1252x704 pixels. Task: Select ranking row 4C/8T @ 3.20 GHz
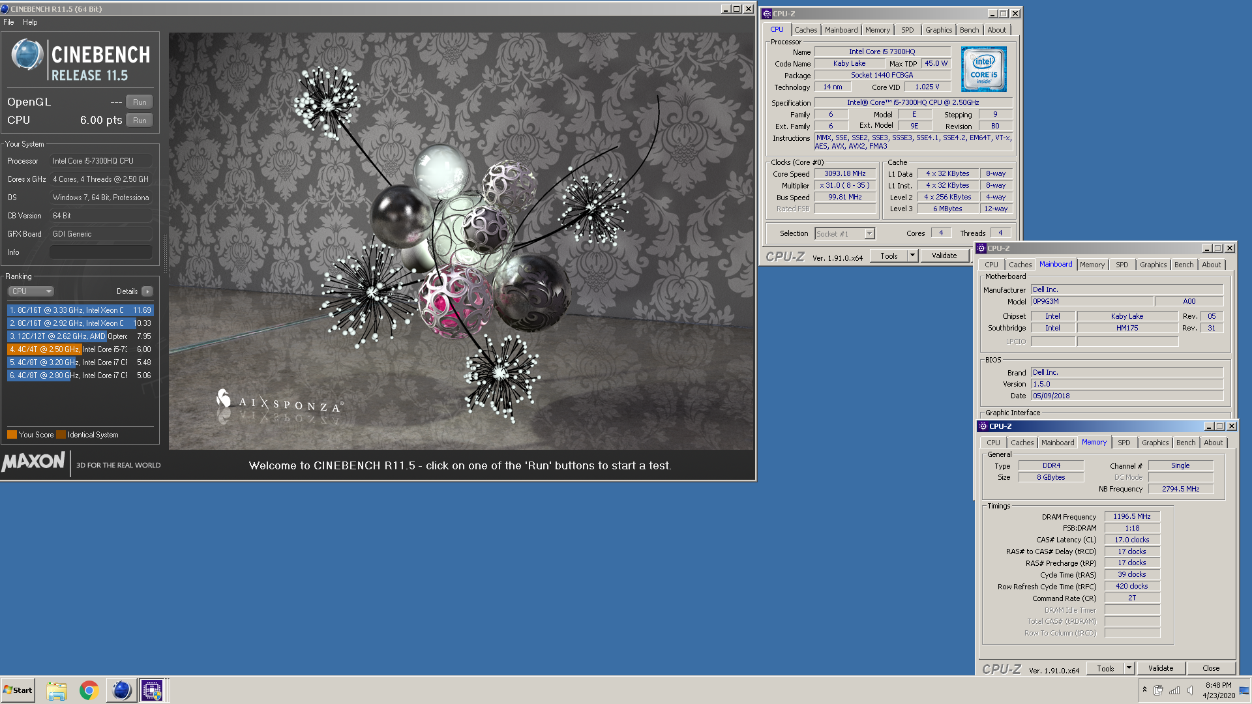coord(80,362)
